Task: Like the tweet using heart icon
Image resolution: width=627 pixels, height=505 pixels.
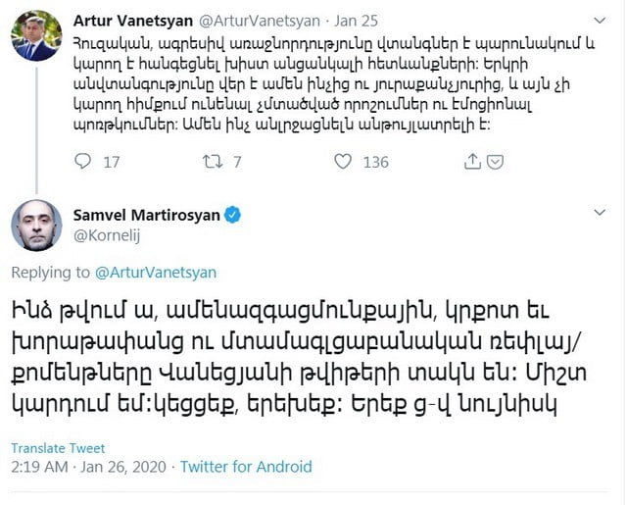Action: click(x=343, y=161)
